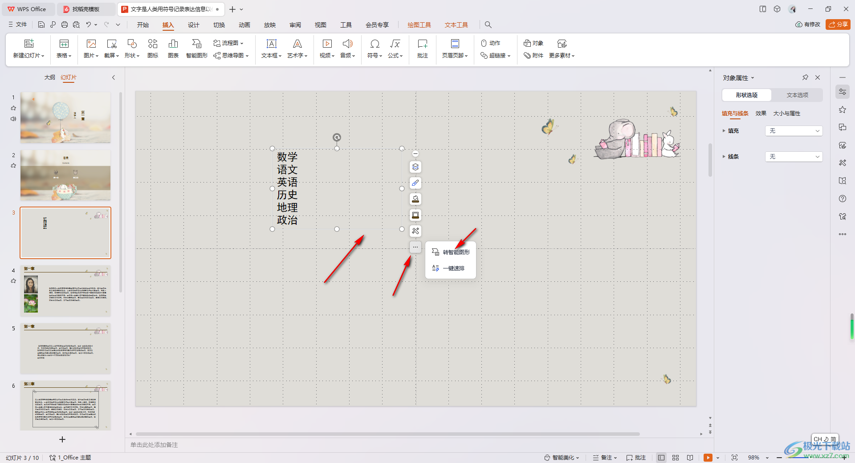The width and height of the screenshot is (855, 463).
Task: Collapse the slide thumbnail panel
Action: coord(114,77)
